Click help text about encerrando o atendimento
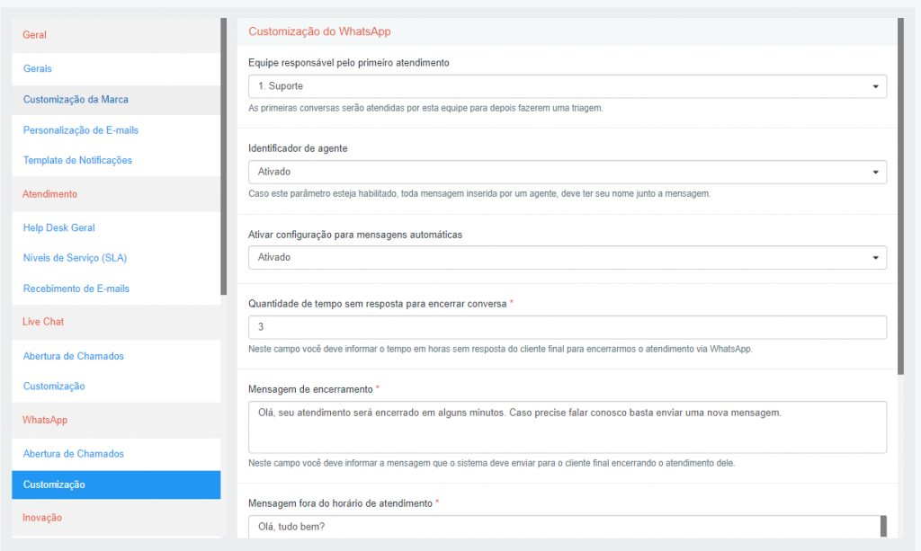This screenshot has width=921, height=551. [x=492, y=463]
